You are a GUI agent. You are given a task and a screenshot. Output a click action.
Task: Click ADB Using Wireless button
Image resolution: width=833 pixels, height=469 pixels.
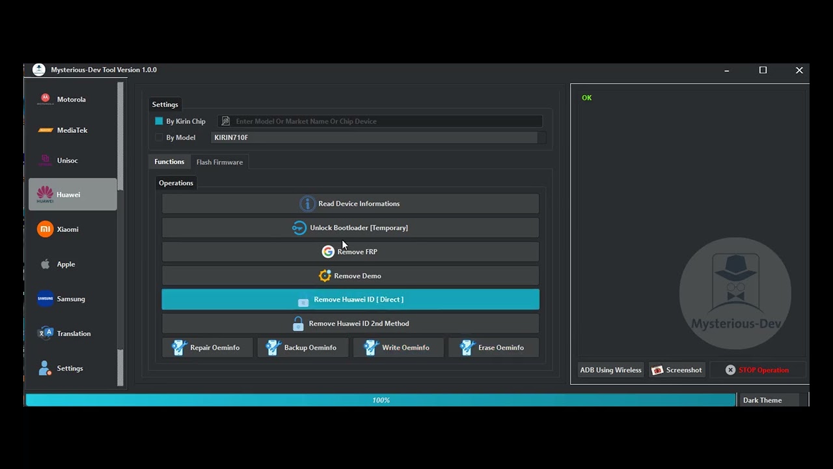point(610,370)
